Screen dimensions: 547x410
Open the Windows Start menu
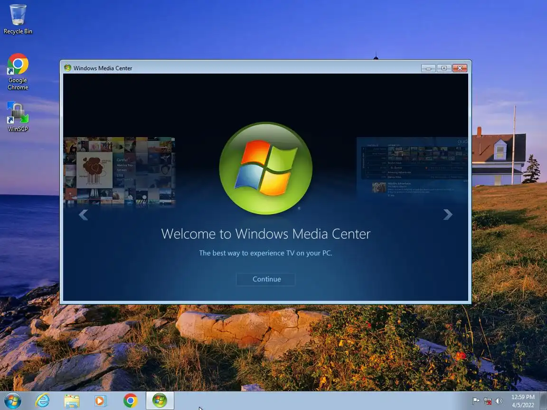pyautogui.click(x=12, y=401)
